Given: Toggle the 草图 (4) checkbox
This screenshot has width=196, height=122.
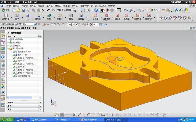Looking at the screenshot, I should coord(14,64).
